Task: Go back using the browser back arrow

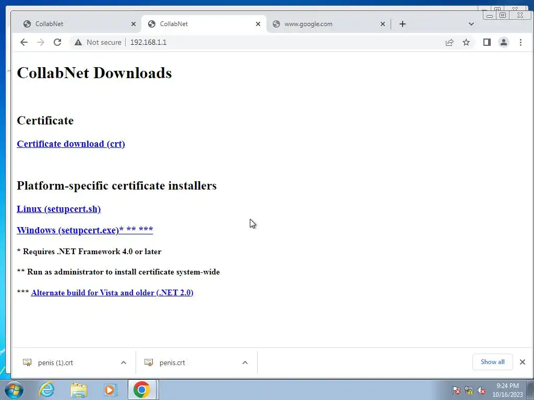Action: 24,42
